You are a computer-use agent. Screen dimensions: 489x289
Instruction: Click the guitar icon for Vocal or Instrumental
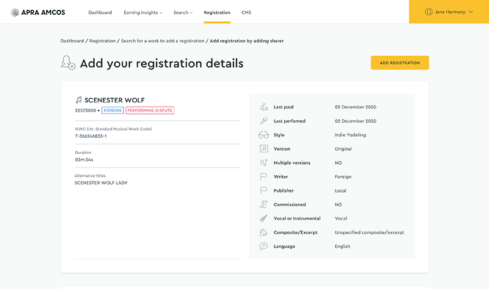click(263, 218)
